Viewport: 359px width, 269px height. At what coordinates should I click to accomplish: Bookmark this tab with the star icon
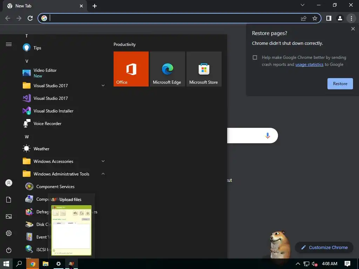[315, 18]
